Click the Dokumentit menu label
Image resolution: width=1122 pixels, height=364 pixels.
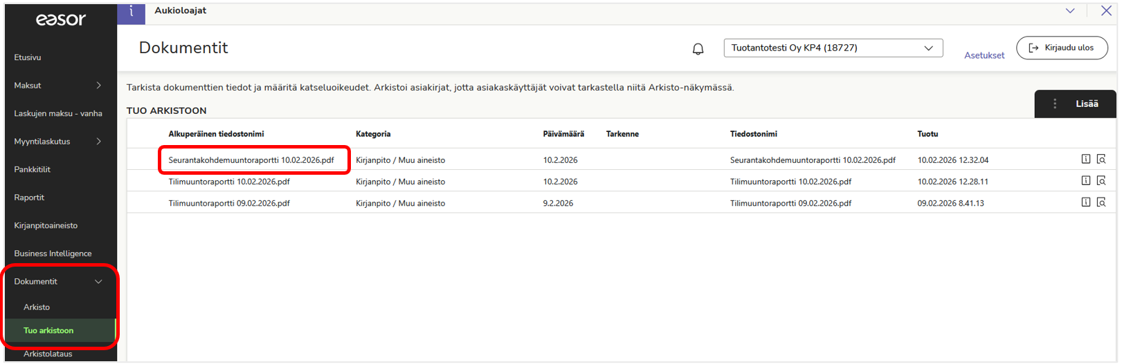click(x=36, y=281)
